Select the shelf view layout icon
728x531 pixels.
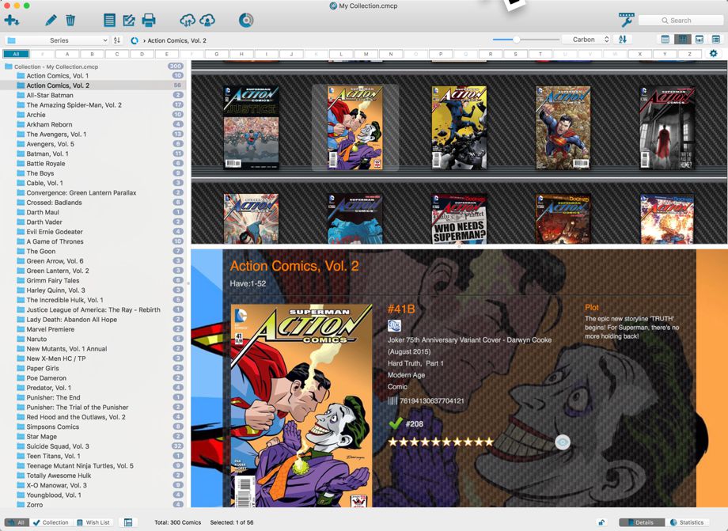point(682,40)
